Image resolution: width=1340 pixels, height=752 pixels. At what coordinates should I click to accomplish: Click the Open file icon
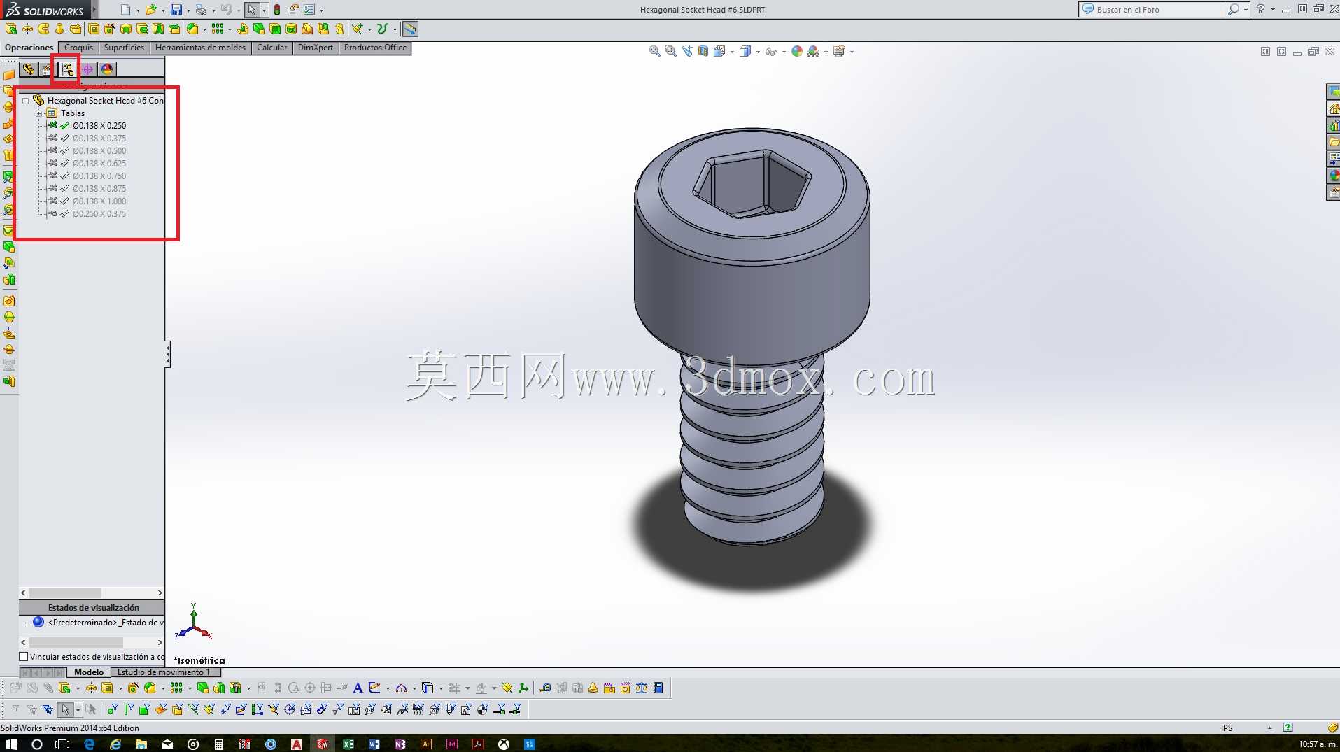coord(150,10)
